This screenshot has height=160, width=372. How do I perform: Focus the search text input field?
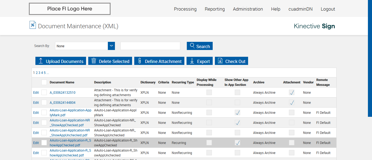click(x=150, y=46)
